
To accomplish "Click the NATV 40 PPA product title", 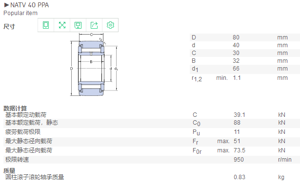I will point(29,5).
